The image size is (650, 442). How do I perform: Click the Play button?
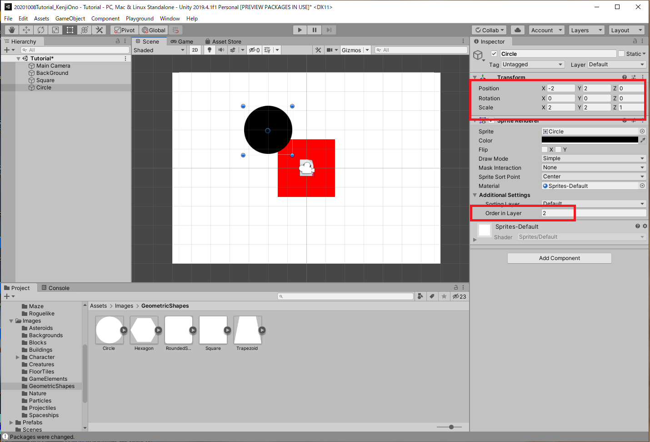pos(300,30)
